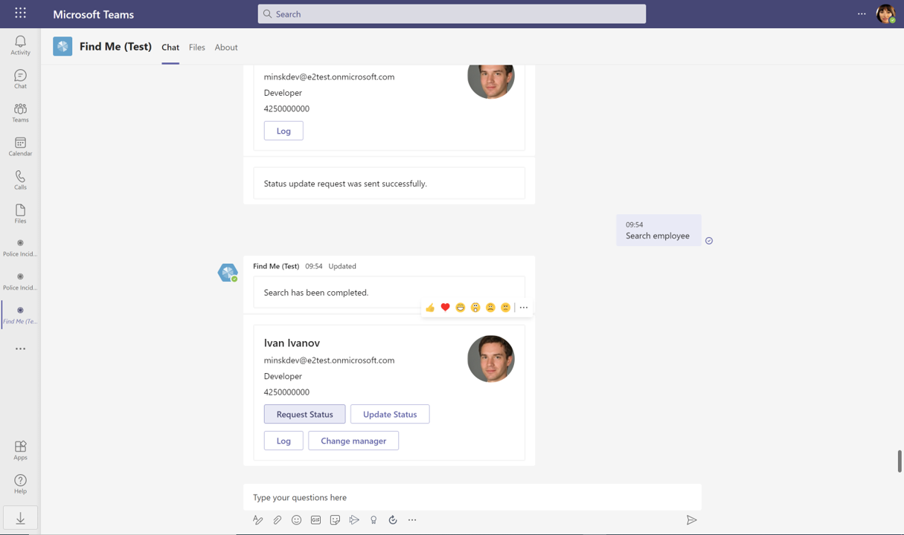
Task: Open the emoji picker in compose bar
Action: (296, 520)
